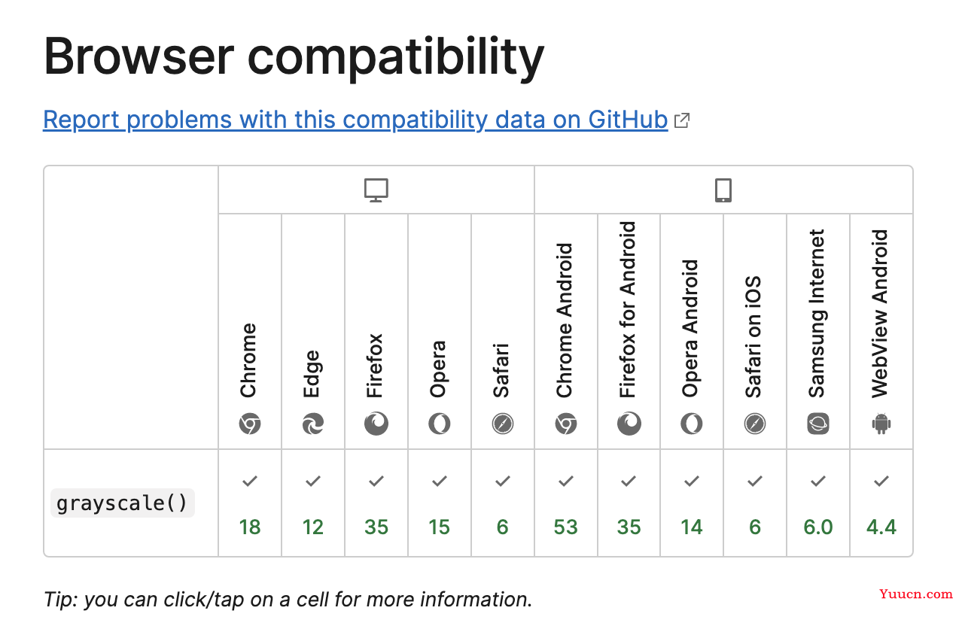Viewport: 962px width, 635px height.
Task: Click the Firefox for Android column header
Action: tap(629, 331)
